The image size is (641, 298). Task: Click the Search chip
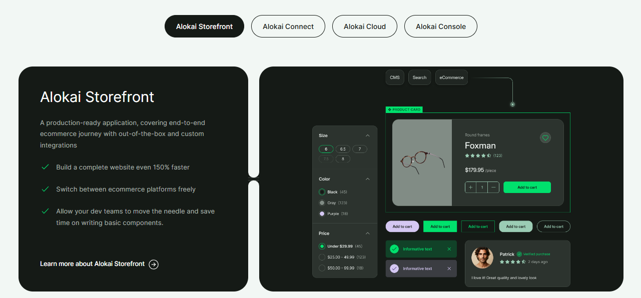pyautogui.click(x=419, y=77)
